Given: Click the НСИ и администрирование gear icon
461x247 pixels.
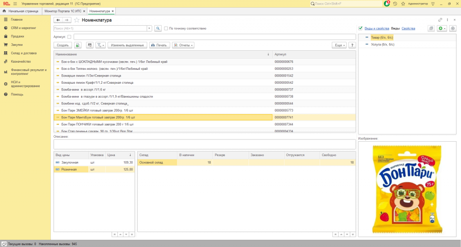Looking at the screenshot, I should pyautogui.click(x=5, y=84).
